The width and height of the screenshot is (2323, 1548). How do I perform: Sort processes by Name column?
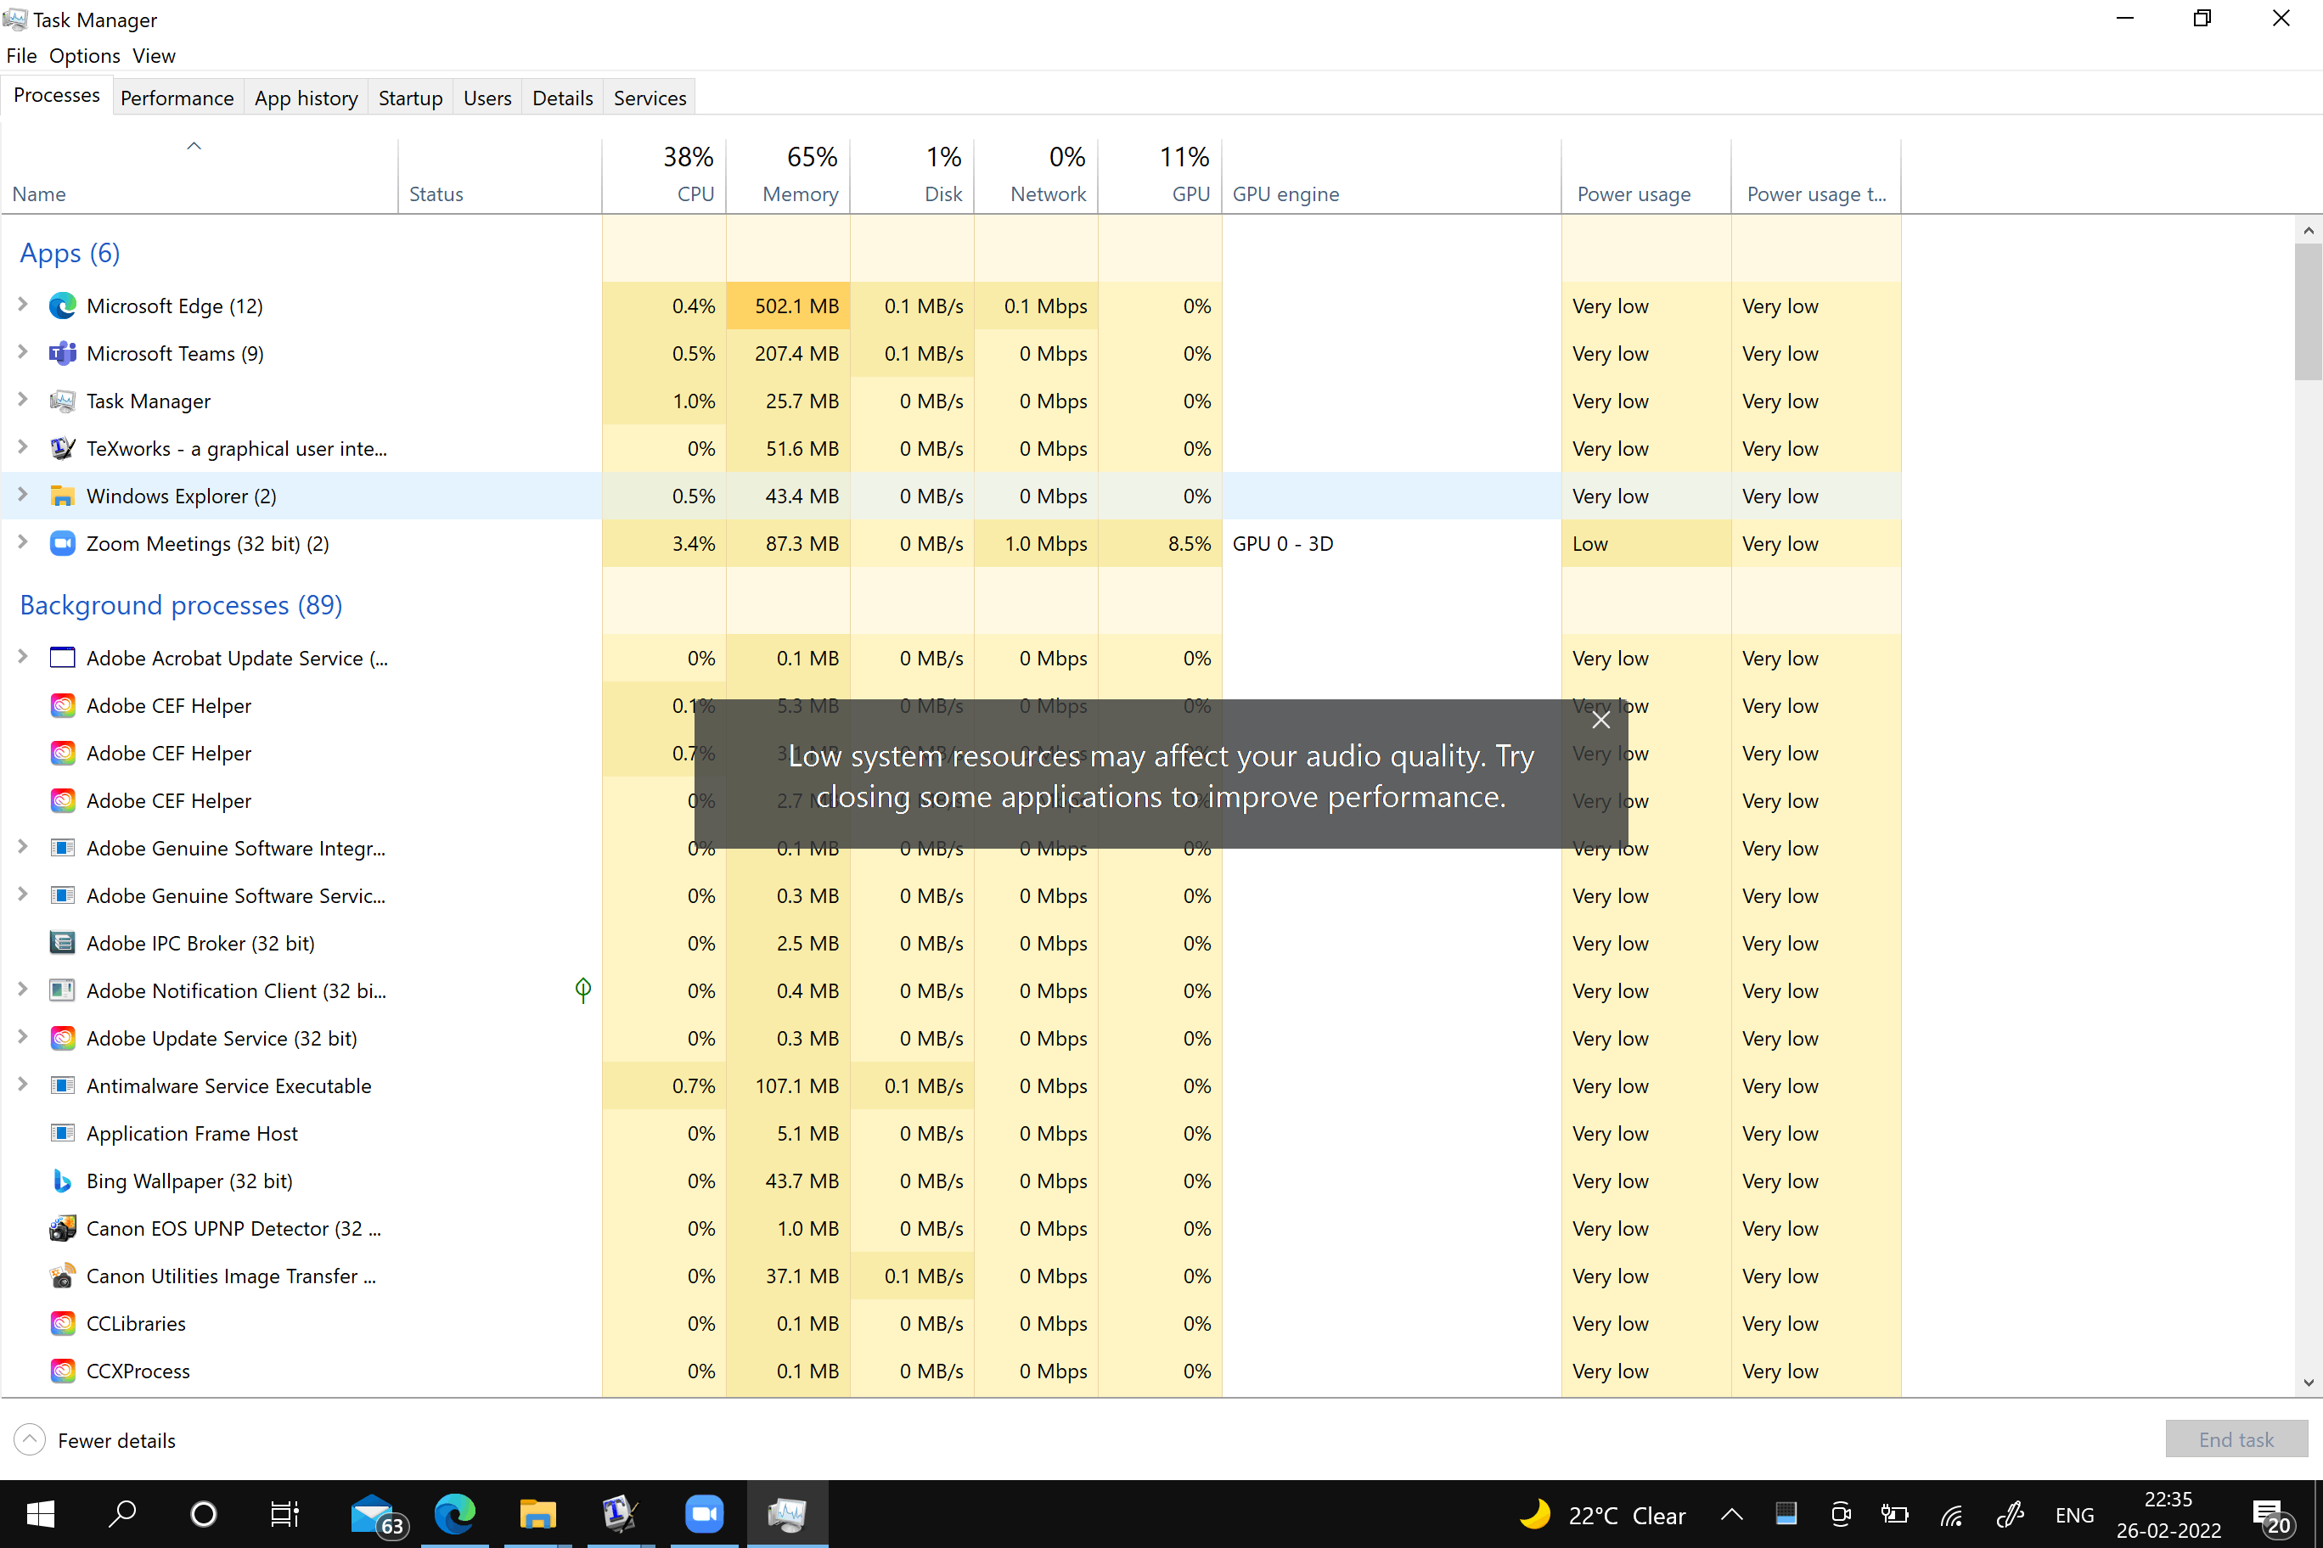coord(200,176)
